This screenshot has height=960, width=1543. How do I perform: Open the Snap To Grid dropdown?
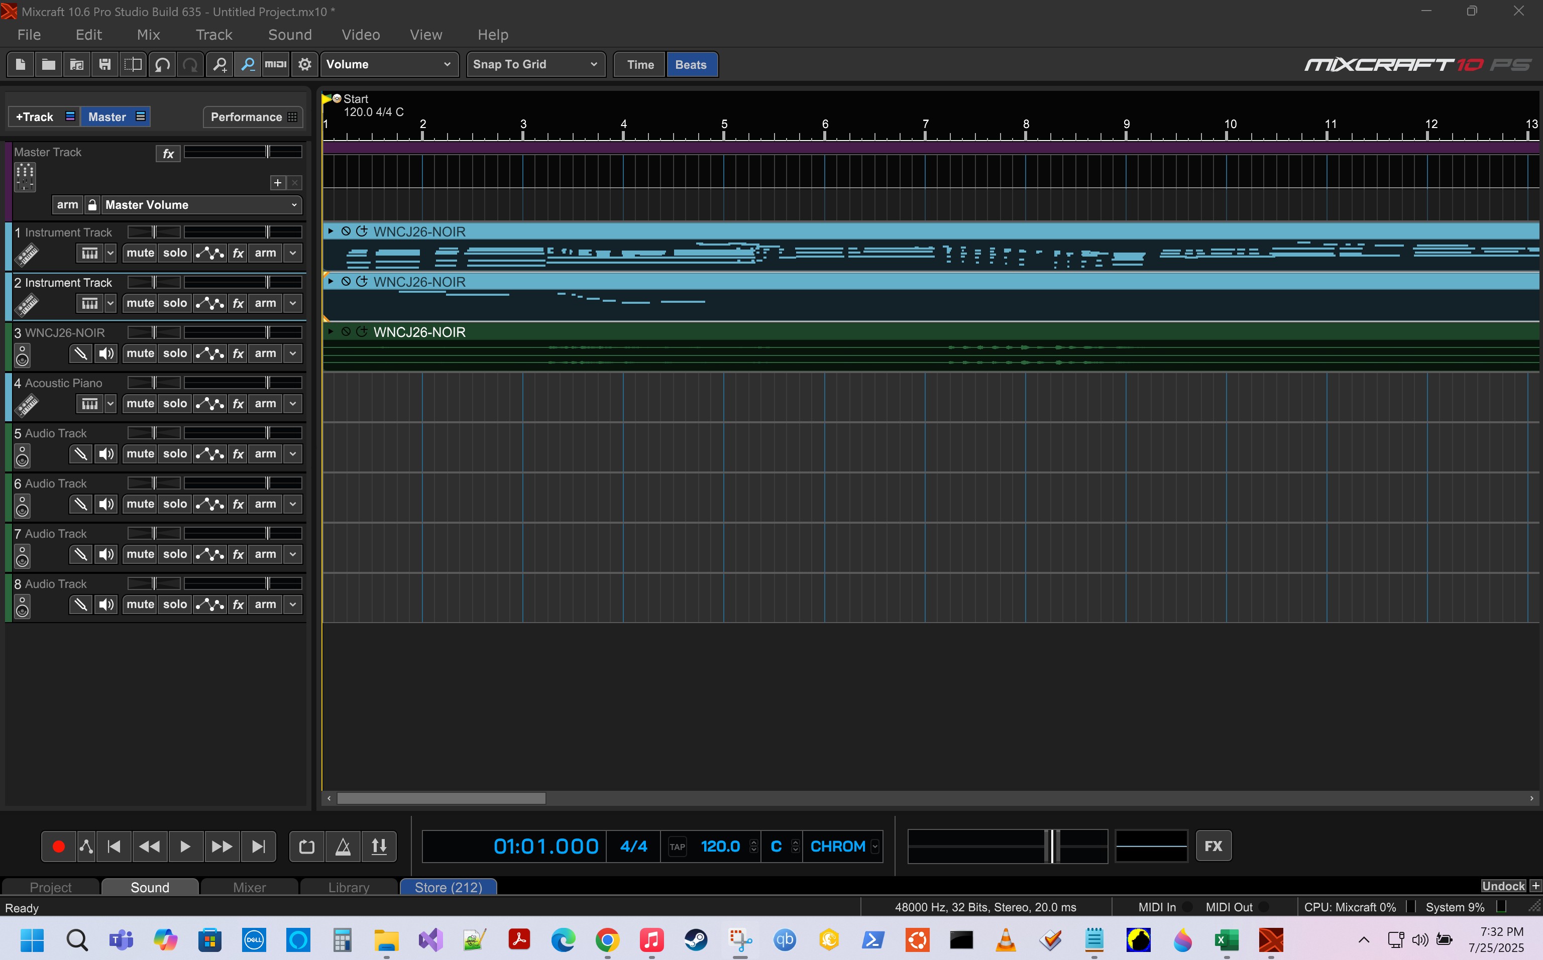click(x=536, y=64)
